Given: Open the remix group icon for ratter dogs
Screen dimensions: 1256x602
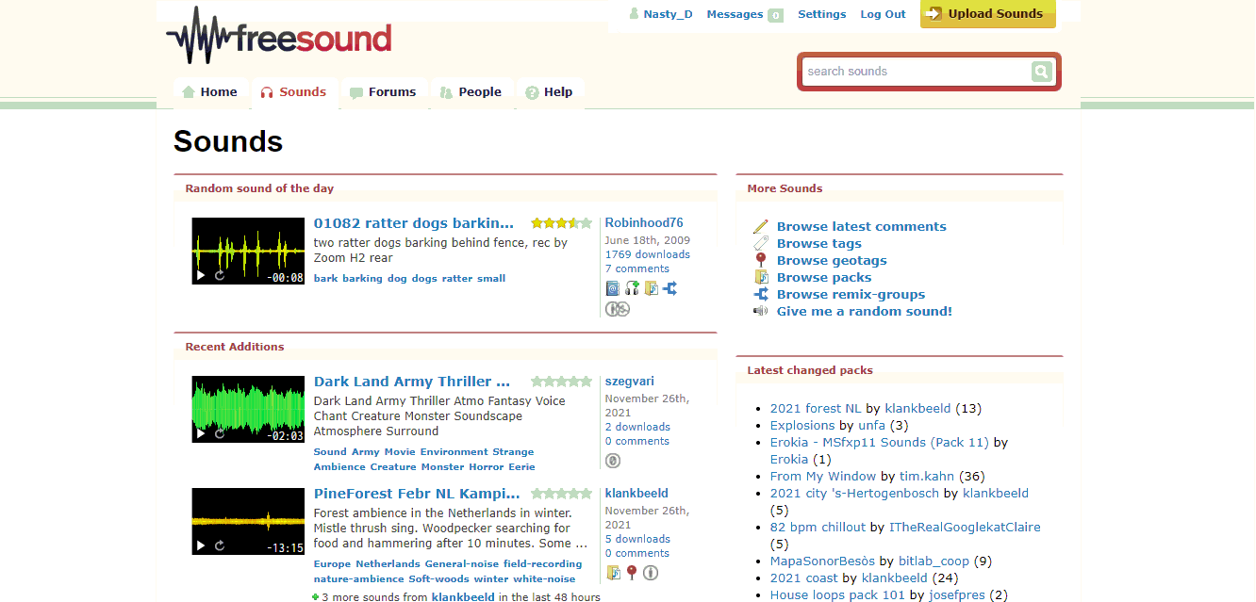Looking at the screenshot, I should click(x=669, y=288).
